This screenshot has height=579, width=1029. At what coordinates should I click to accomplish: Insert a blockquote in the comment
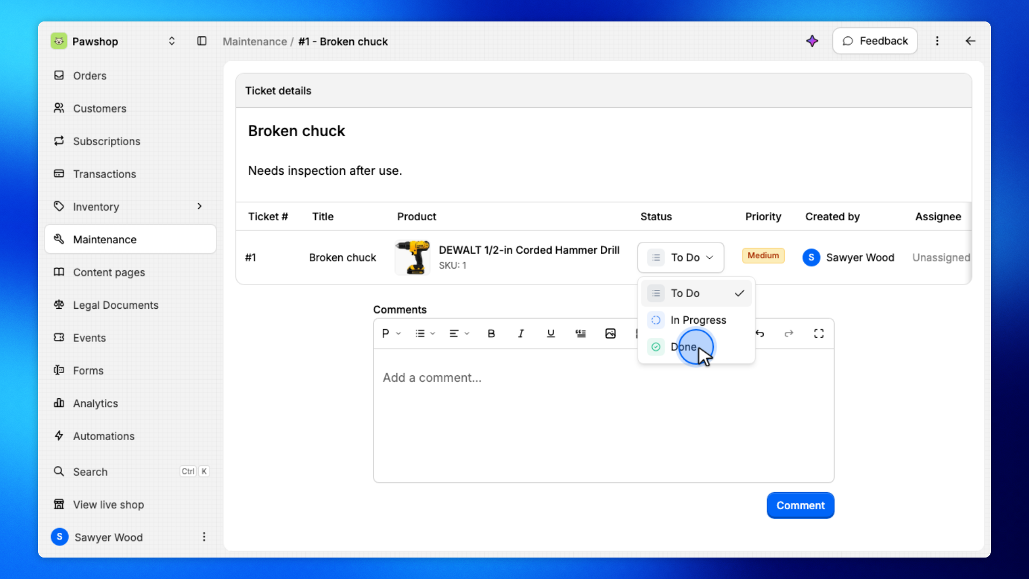tap(580, 333)
